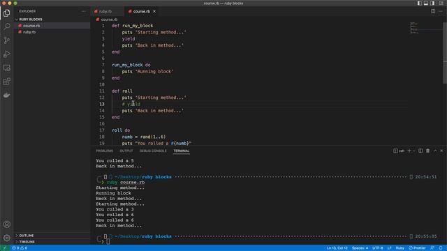Switch to the ruby.rb editor tab
The image size is (447, 251).
click(x=105, y=11)
